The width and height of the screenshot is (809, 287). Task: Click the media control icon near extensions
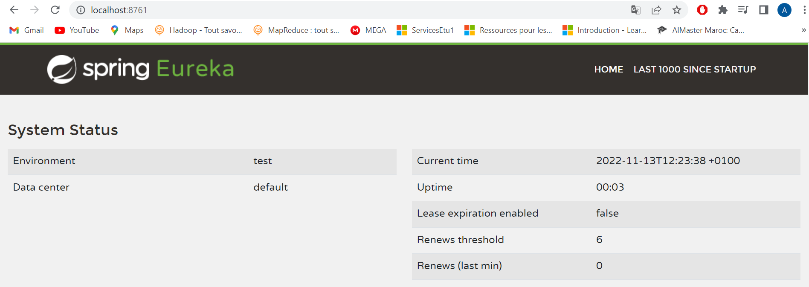pos(743,10)
